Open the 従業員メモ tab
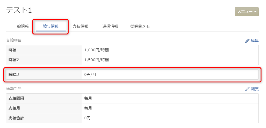The height and width of the screenshot is (128, 266). (140, 26)
